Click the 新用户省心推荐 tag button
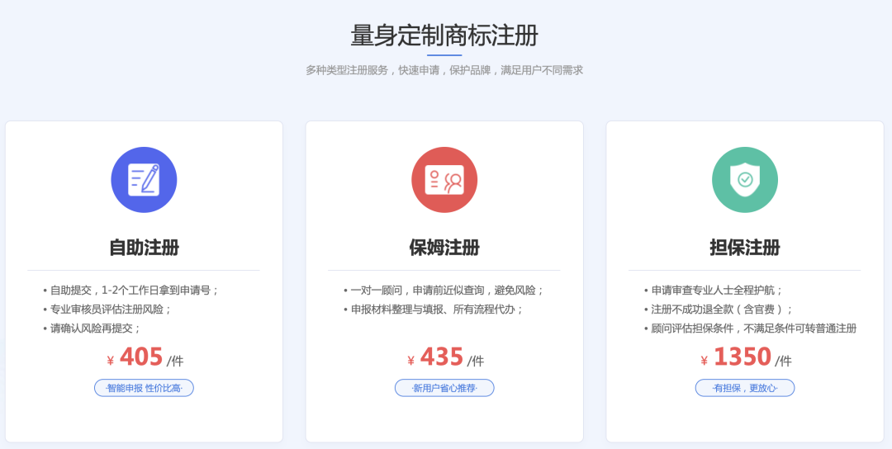The image size is (892, 449). point(444,388)
